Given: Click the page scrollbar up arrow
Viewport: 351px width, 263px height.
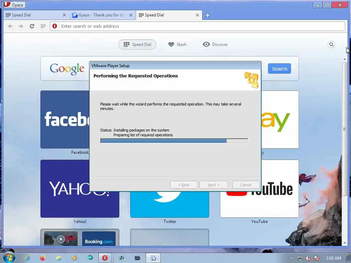Looking at the screenshot, I should (x=345, y=59).
